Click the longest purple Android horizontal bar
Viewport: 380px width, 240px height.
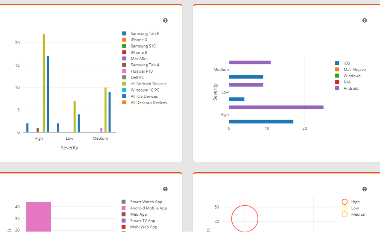click(276, 107)
